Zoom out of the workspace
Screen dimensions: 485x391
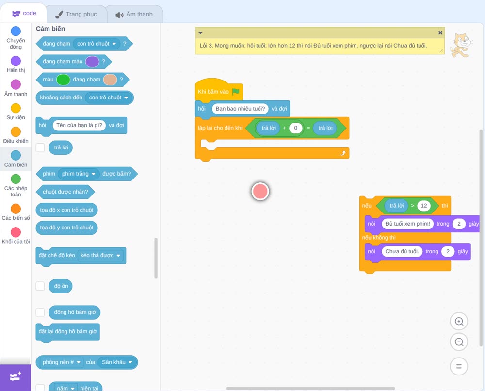[459, 342]
